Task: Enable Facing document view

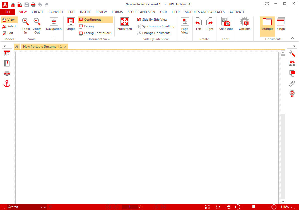Action: click(x=86, y=26)
